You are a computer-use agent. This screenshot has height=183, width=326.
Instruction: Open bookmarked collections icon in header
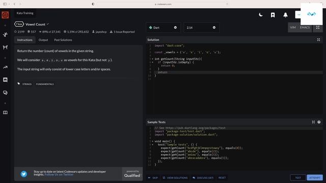pos(273,15)
